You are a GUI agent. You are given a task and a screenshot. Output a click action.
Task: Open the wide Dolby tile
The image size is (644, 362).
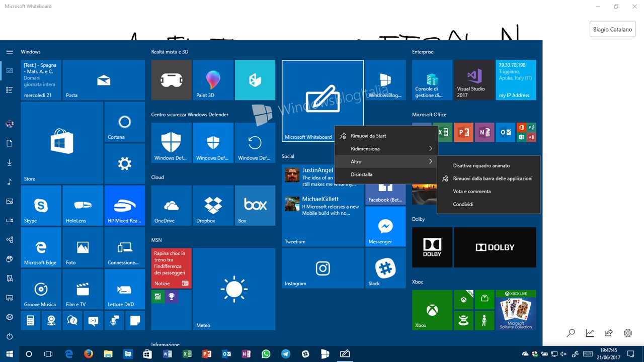click(495, 247)
